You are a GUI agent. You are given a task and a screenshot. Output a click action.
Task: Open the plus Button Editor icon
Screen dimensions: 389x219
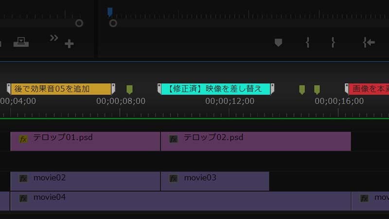(x=69, y=44)
